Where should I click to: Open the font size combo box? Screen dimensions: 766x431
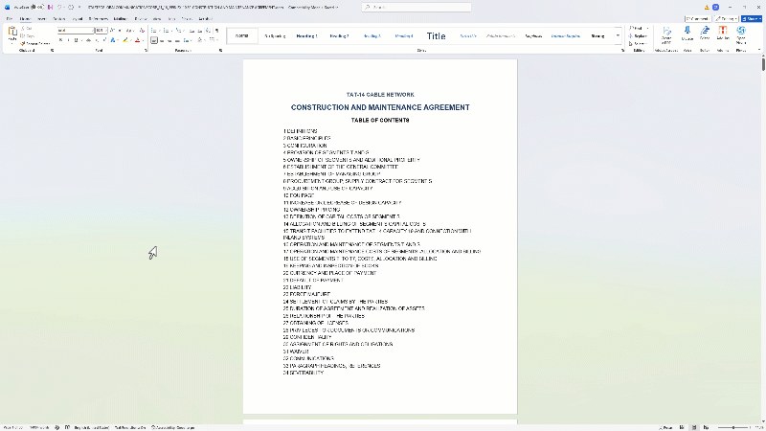(x=101, y=31)
